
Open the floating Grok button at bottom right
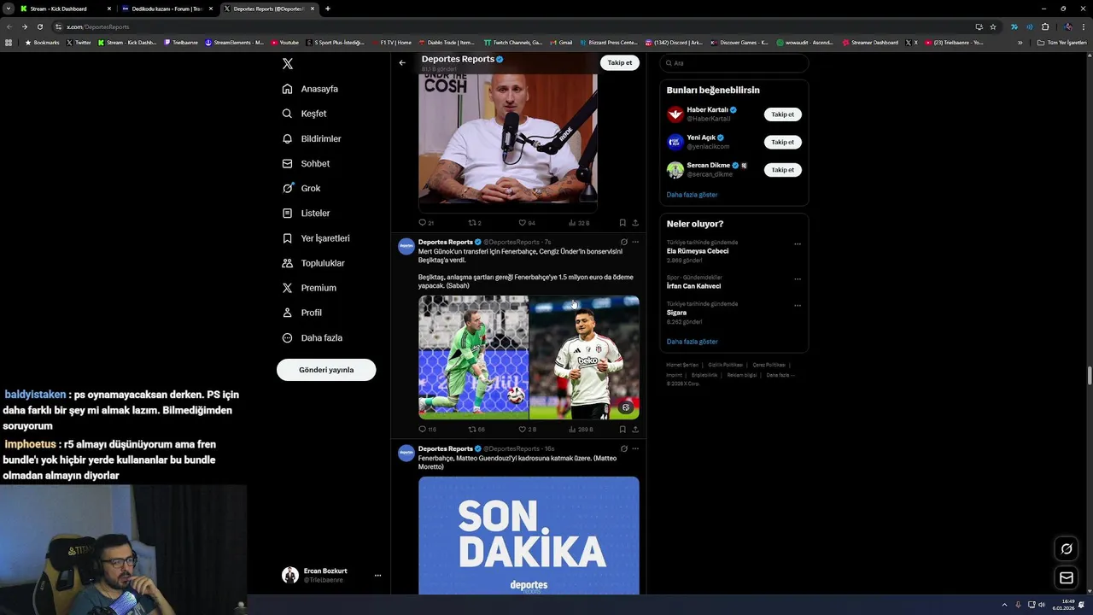pos(1067,549)
